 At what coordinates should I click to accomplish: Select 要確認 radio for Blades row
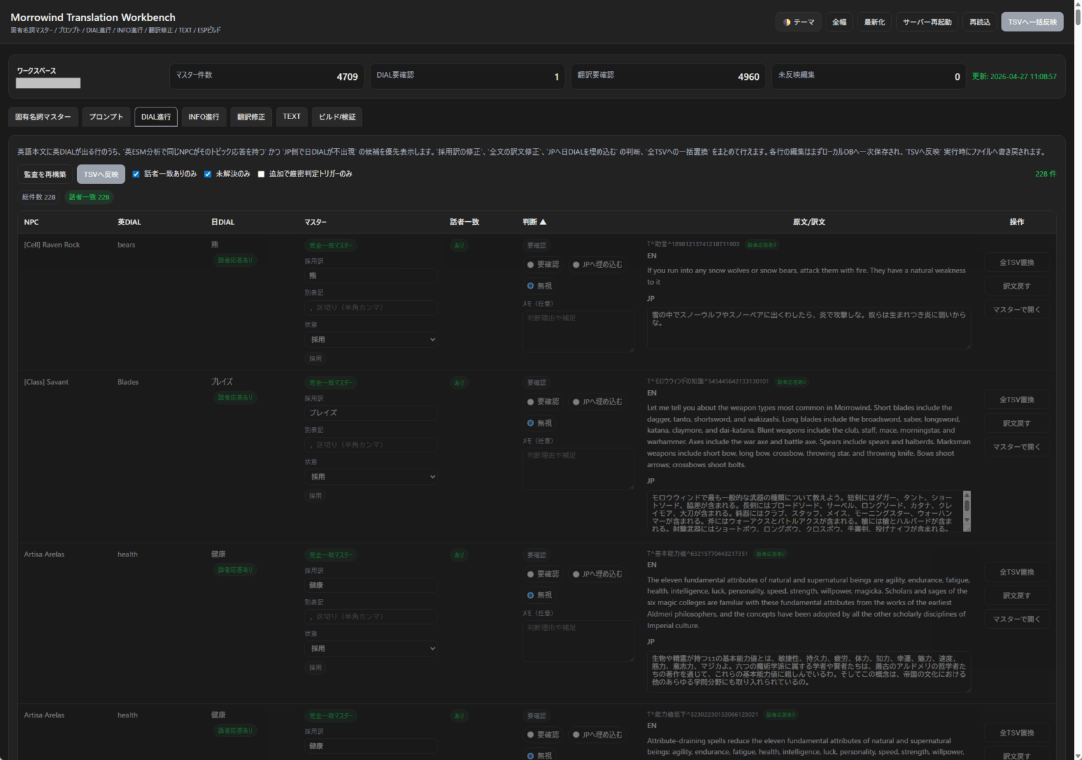531,402
